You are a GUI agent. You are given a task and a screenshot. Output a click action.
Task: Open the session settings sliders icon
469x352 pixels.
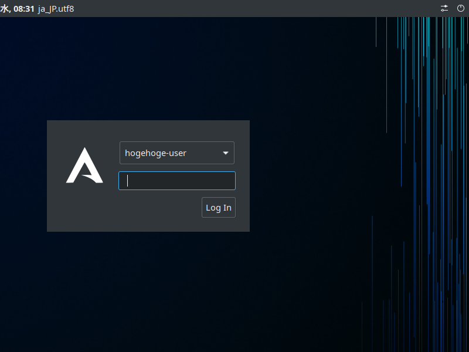(444, 8)
